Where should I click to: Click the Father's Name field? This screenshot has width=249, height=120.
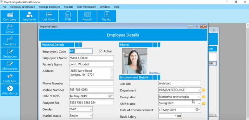point(91,64)
